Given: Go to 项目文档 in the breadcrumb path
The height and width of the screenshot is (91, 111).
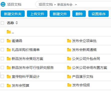Looking at the screenshot, I should coord(46,4).
